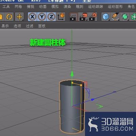Open the viewport 过滤 menu
136x136 pixels.
click(x=30, y=26)
